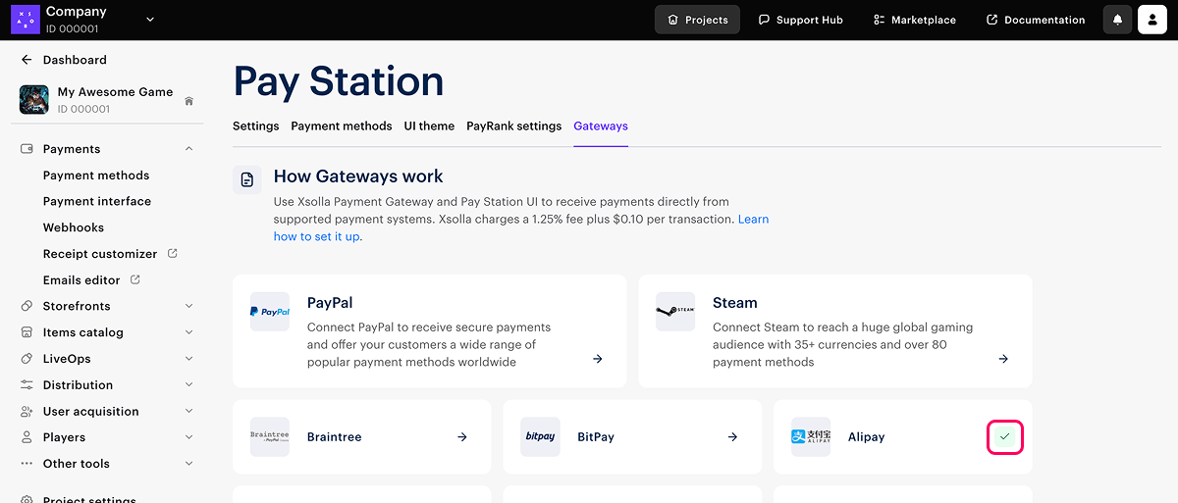Image resolution: width=1178 pixels, height=503 pixels.
Task: Click the Xsolla company logo
Action: coord(25,20)
